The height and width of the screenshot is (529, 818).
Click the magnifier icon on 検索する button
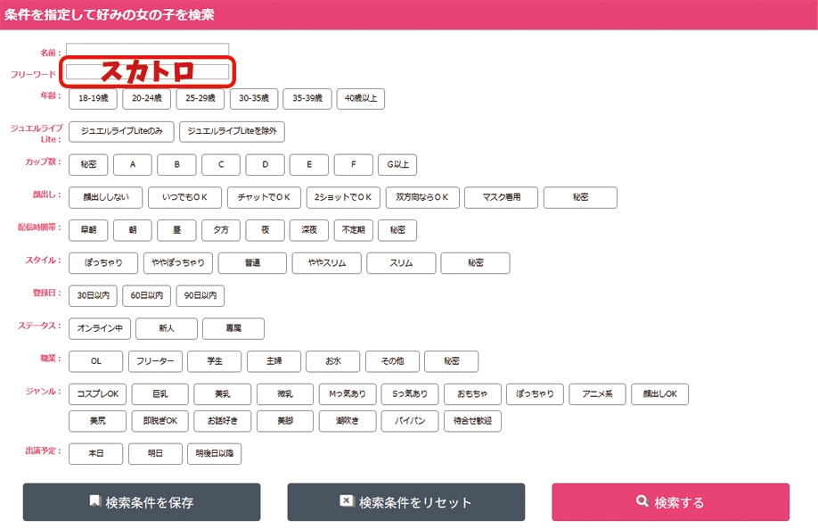pyautogui.click(x=642, y=502)
